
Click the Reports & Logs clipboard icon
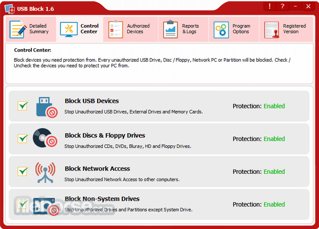(170, 29)
